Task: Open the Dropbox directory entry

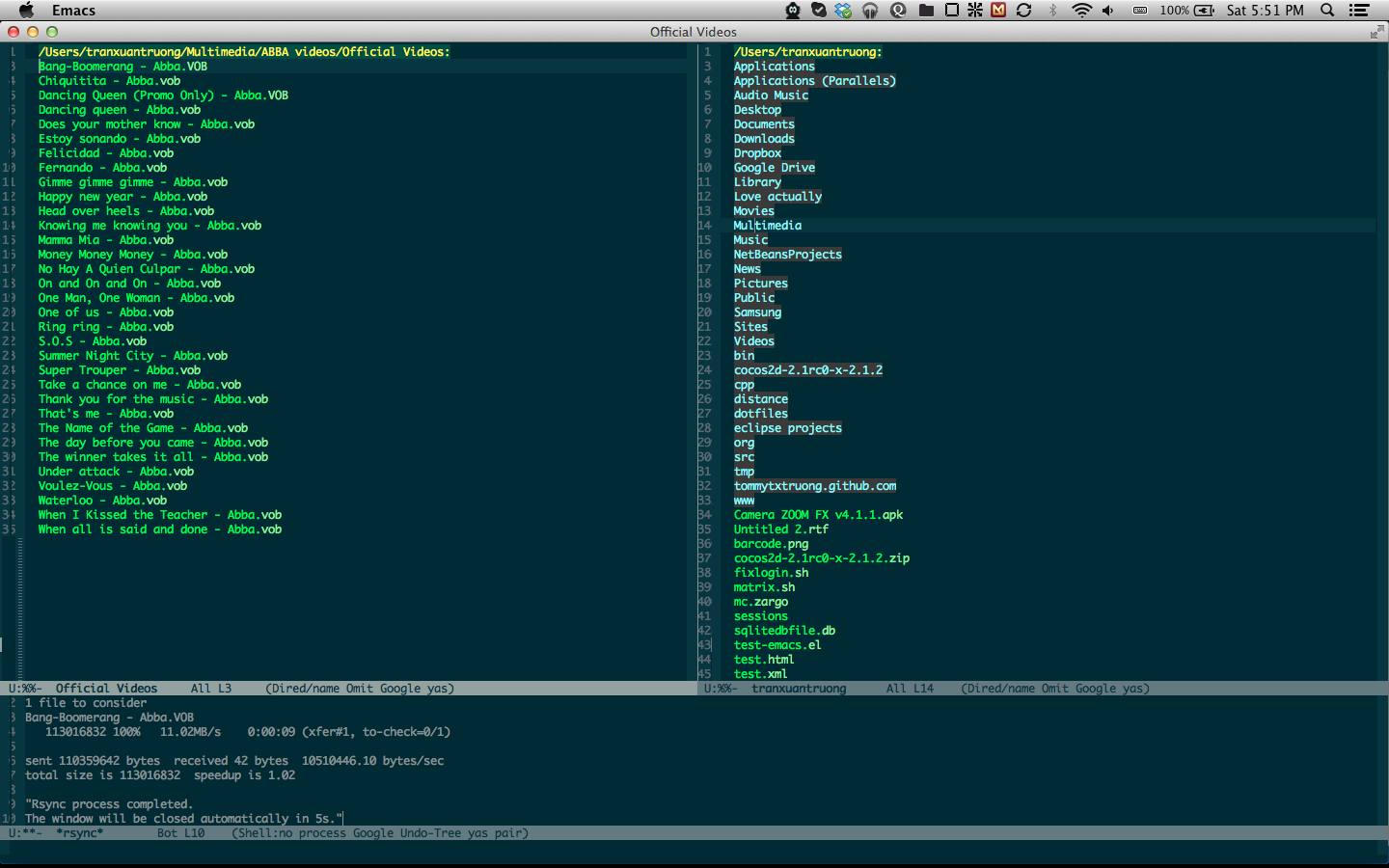Action: 757,153
